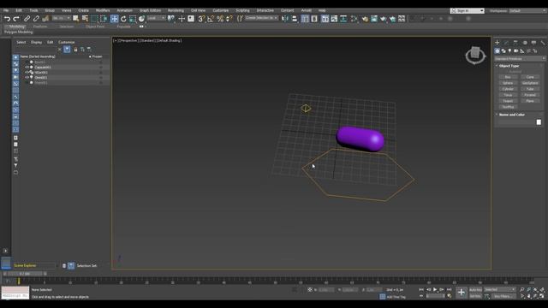Select Capsule001 in Scene Explorer list
The height and width of the screenshot is (308, 548).
[x=43, y=67]
